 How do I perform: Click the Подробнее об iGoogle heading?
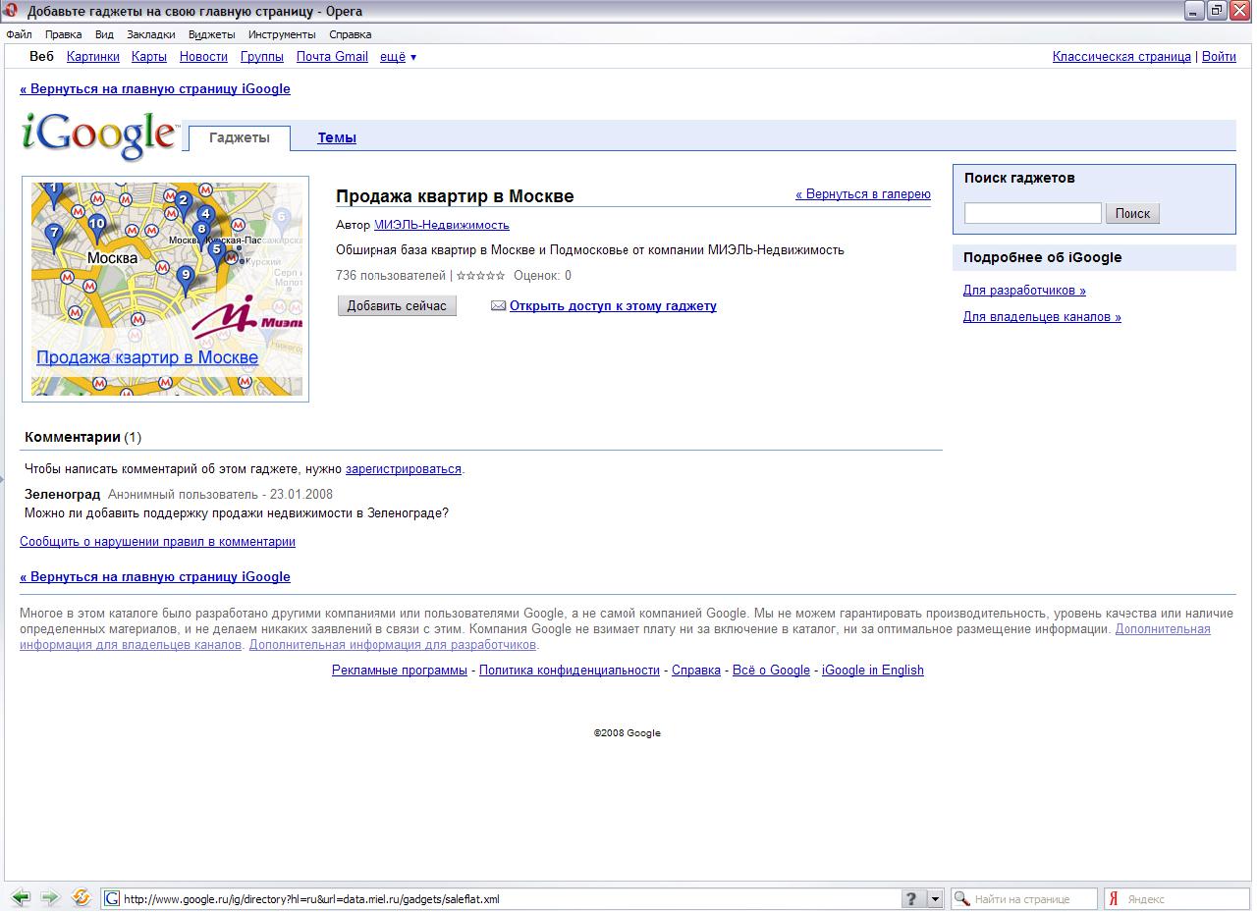click(1043, 258)
